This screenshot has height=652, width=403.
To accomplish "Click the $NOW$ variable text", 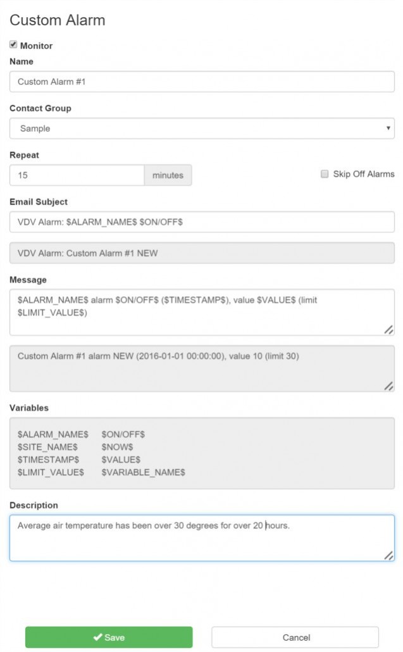I will 116,447.
